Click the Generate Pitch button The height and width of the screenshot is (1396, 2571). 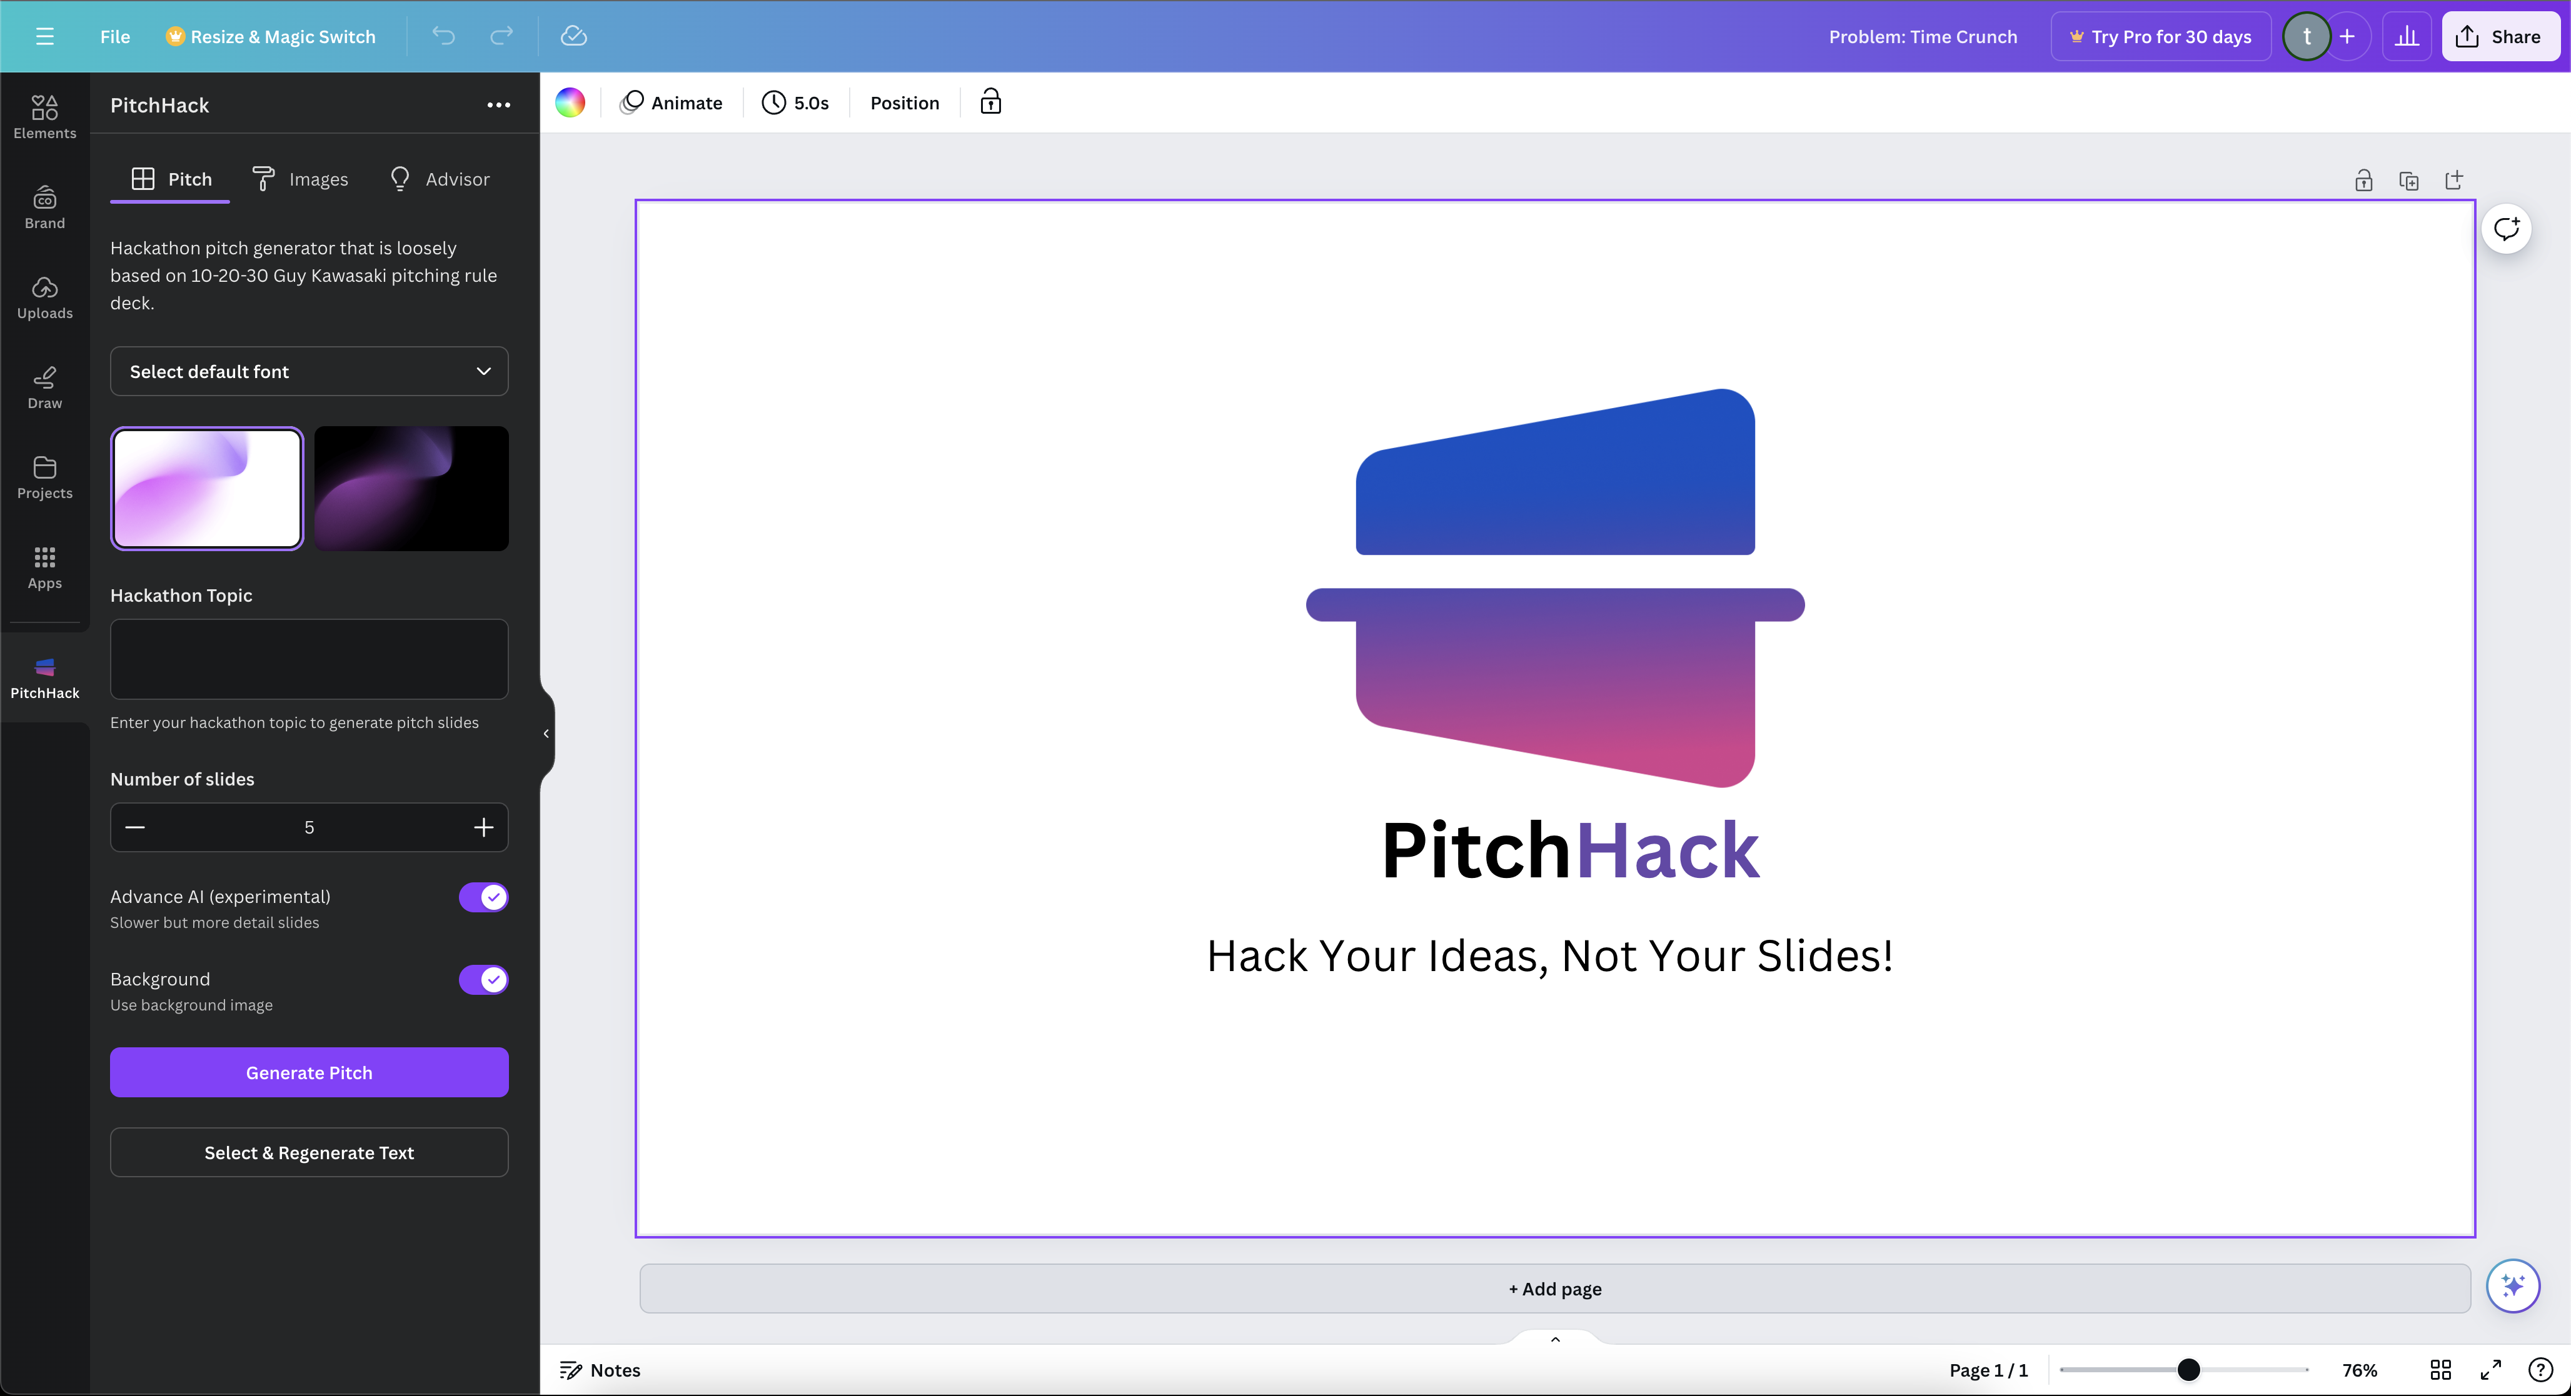click(x=309, y=1072)
